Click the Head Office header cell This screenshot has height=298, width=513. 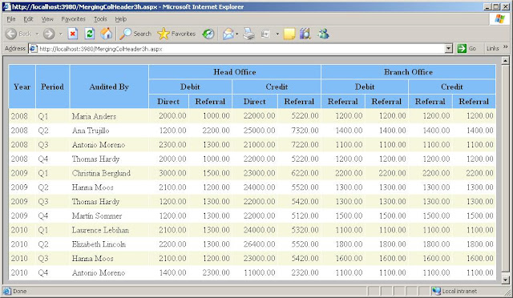(235, 72)
